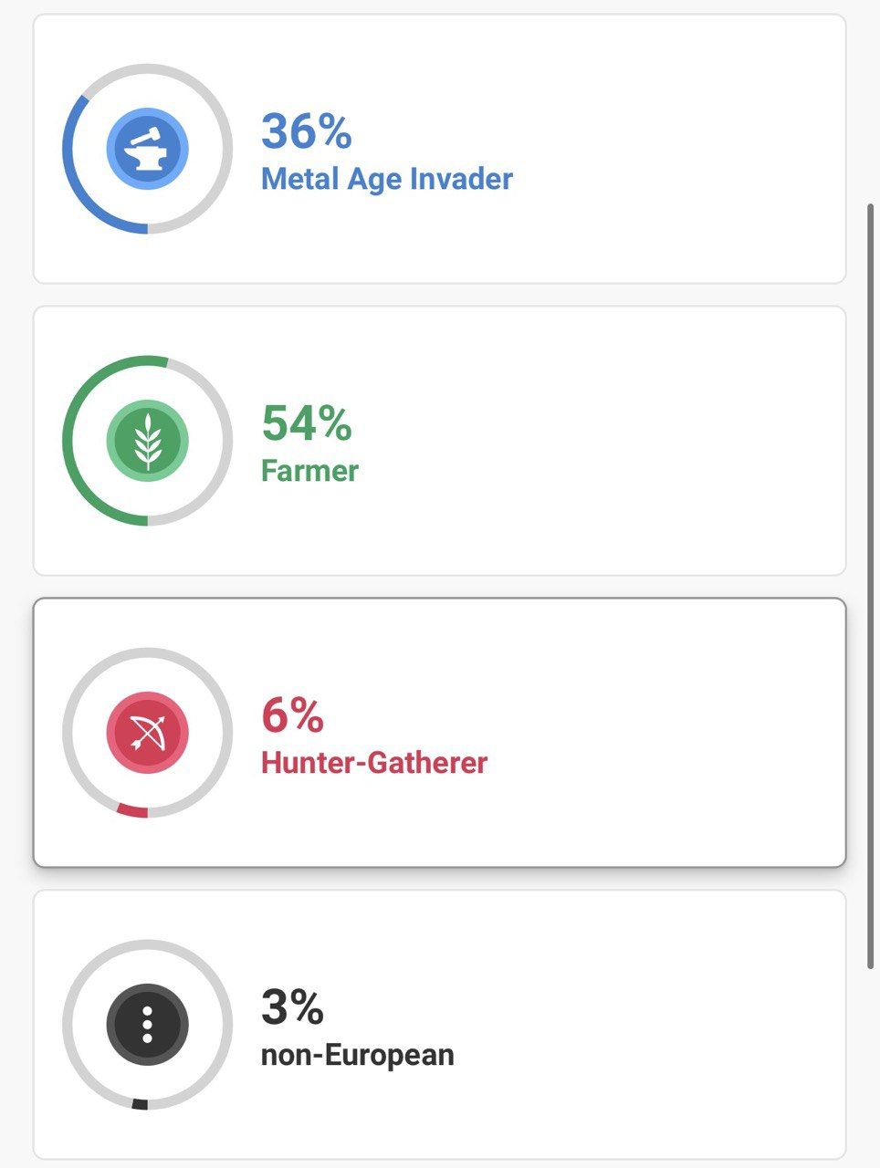Click the red segment of the Hunter-Gatherer ring

(132, 810)
